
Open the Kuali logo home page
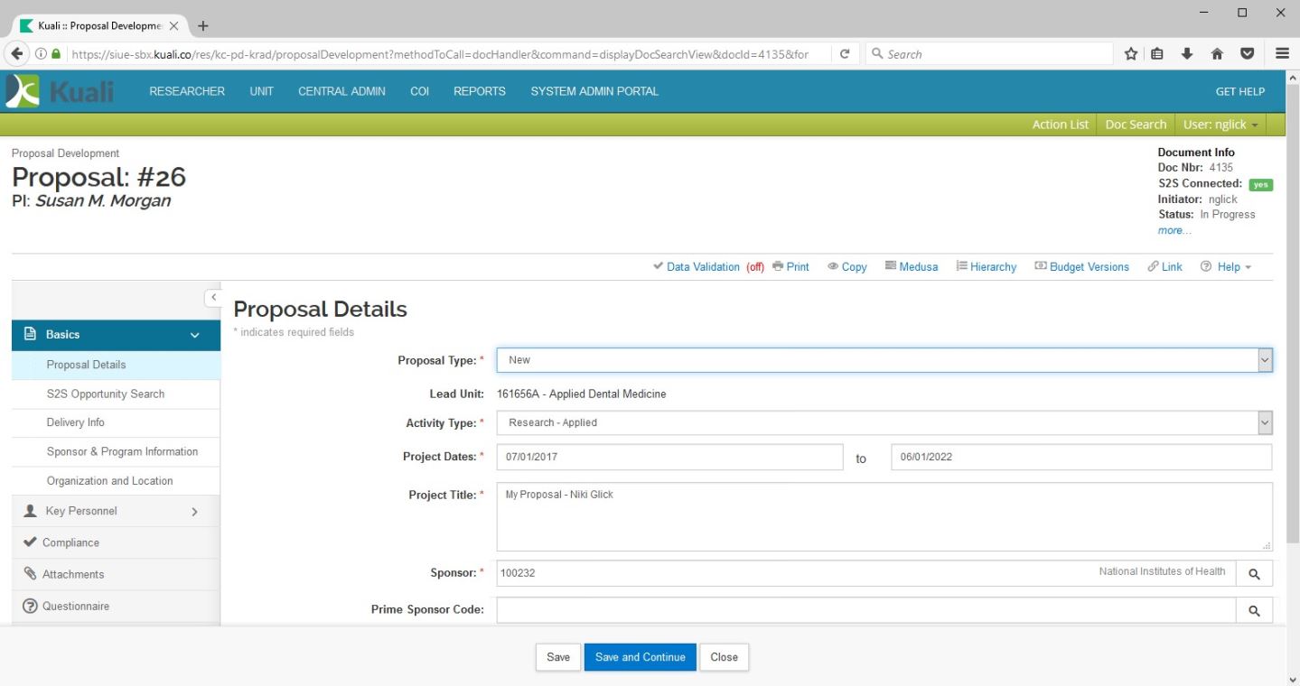pos(61,91)
